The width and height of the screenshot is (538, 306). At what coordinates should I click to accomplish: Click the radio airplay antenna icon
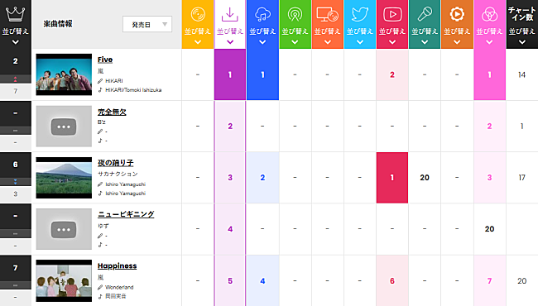point(295,14)
